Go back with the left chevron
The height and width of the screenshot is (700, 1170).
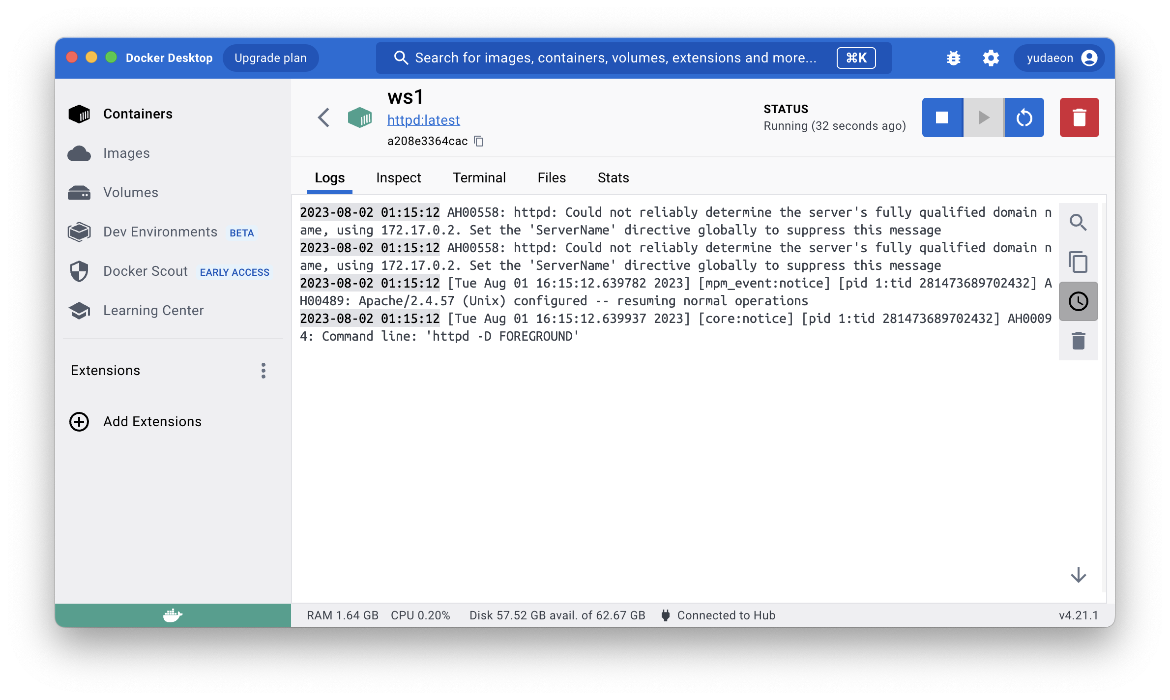(323, 117)
